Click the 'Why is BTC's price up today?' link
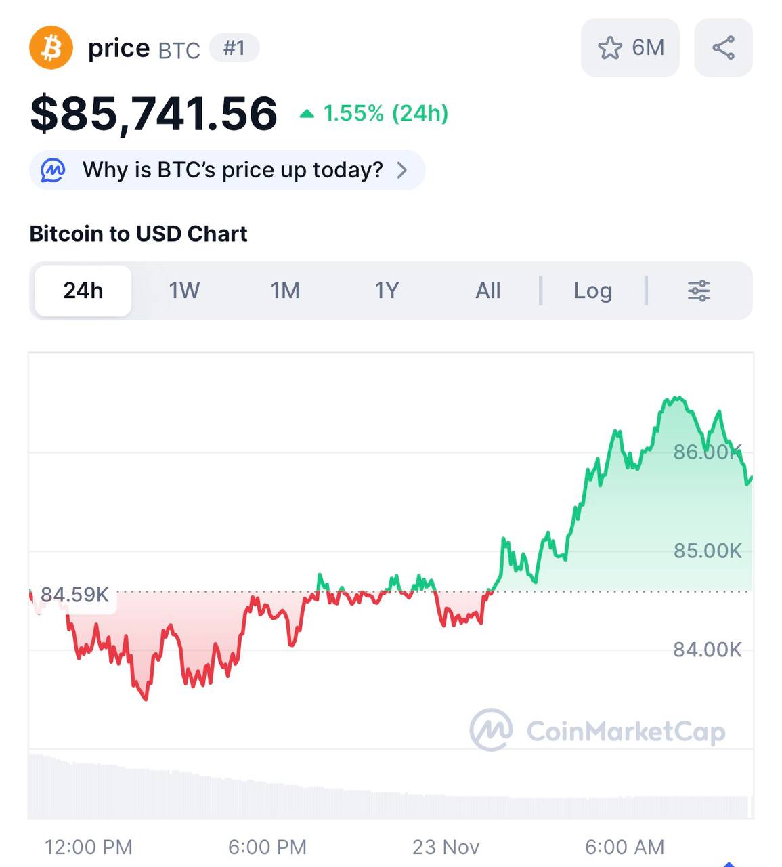 tap(232, 170)
